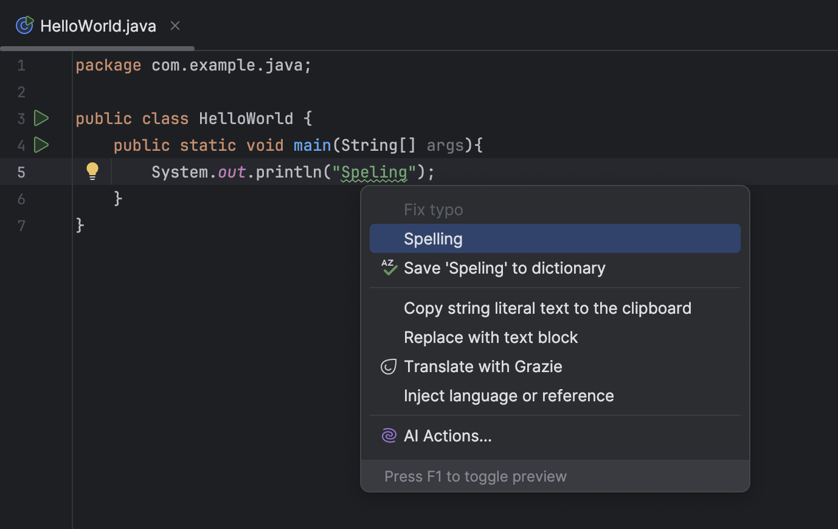Copy string literal text to the clipboard

[x=547, y=308]
